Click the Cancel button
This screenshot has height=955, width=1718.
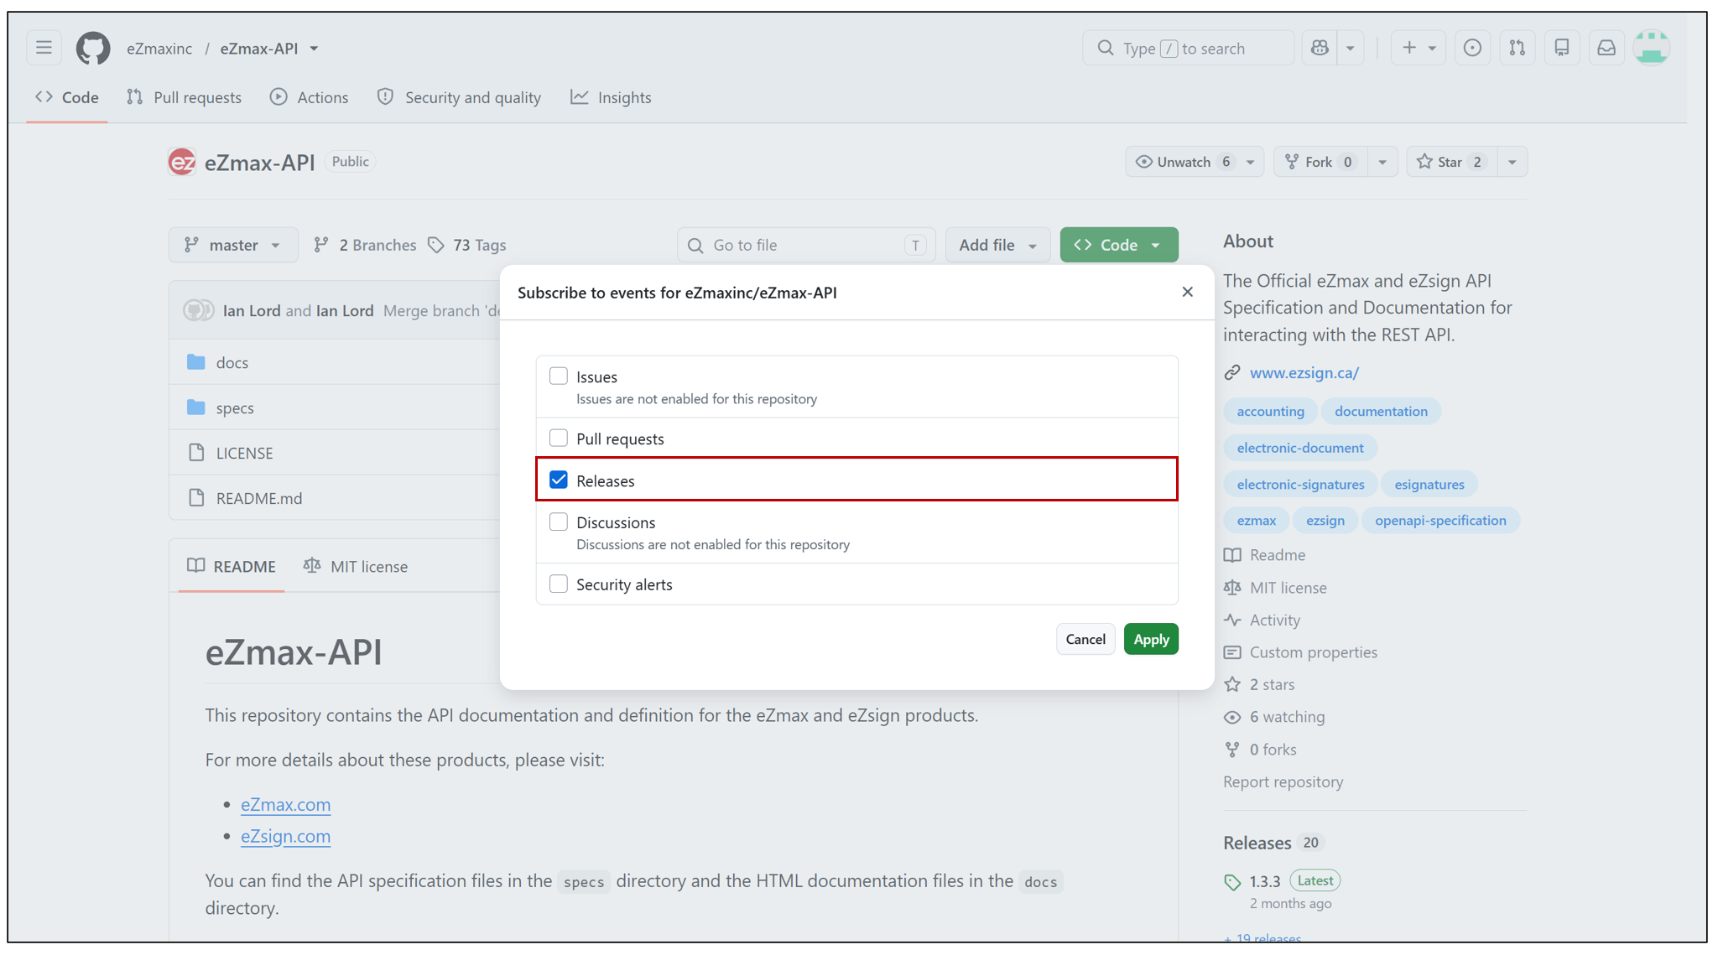[1085, 639]
